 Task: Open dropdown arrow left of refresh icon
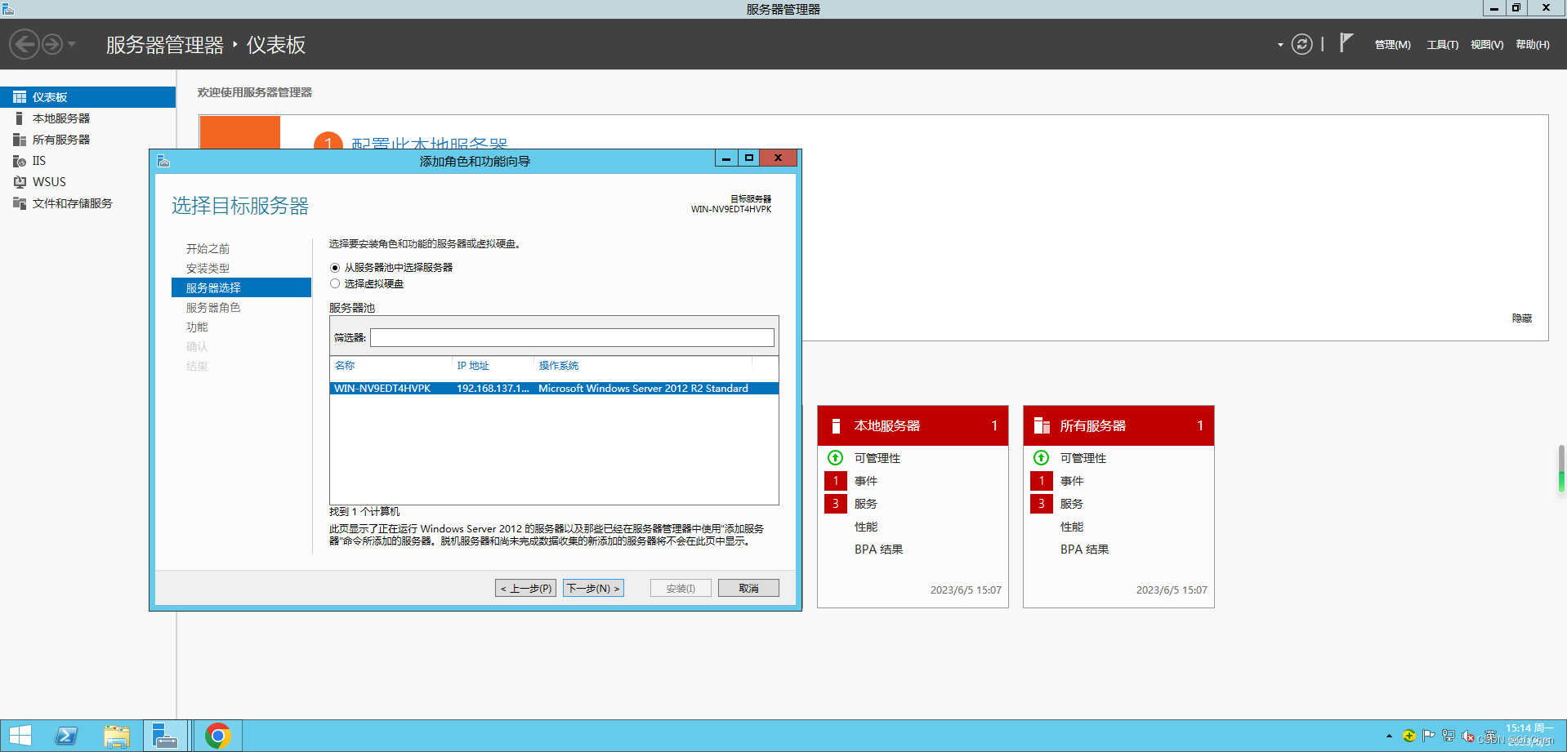(x=1280, y=45)
